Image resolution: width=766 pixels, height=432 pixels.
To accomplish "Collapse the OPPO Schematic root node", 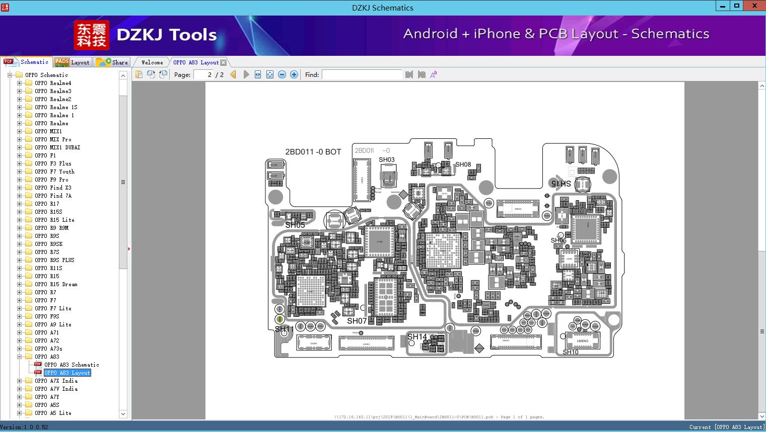I will [x=10, y=75].
